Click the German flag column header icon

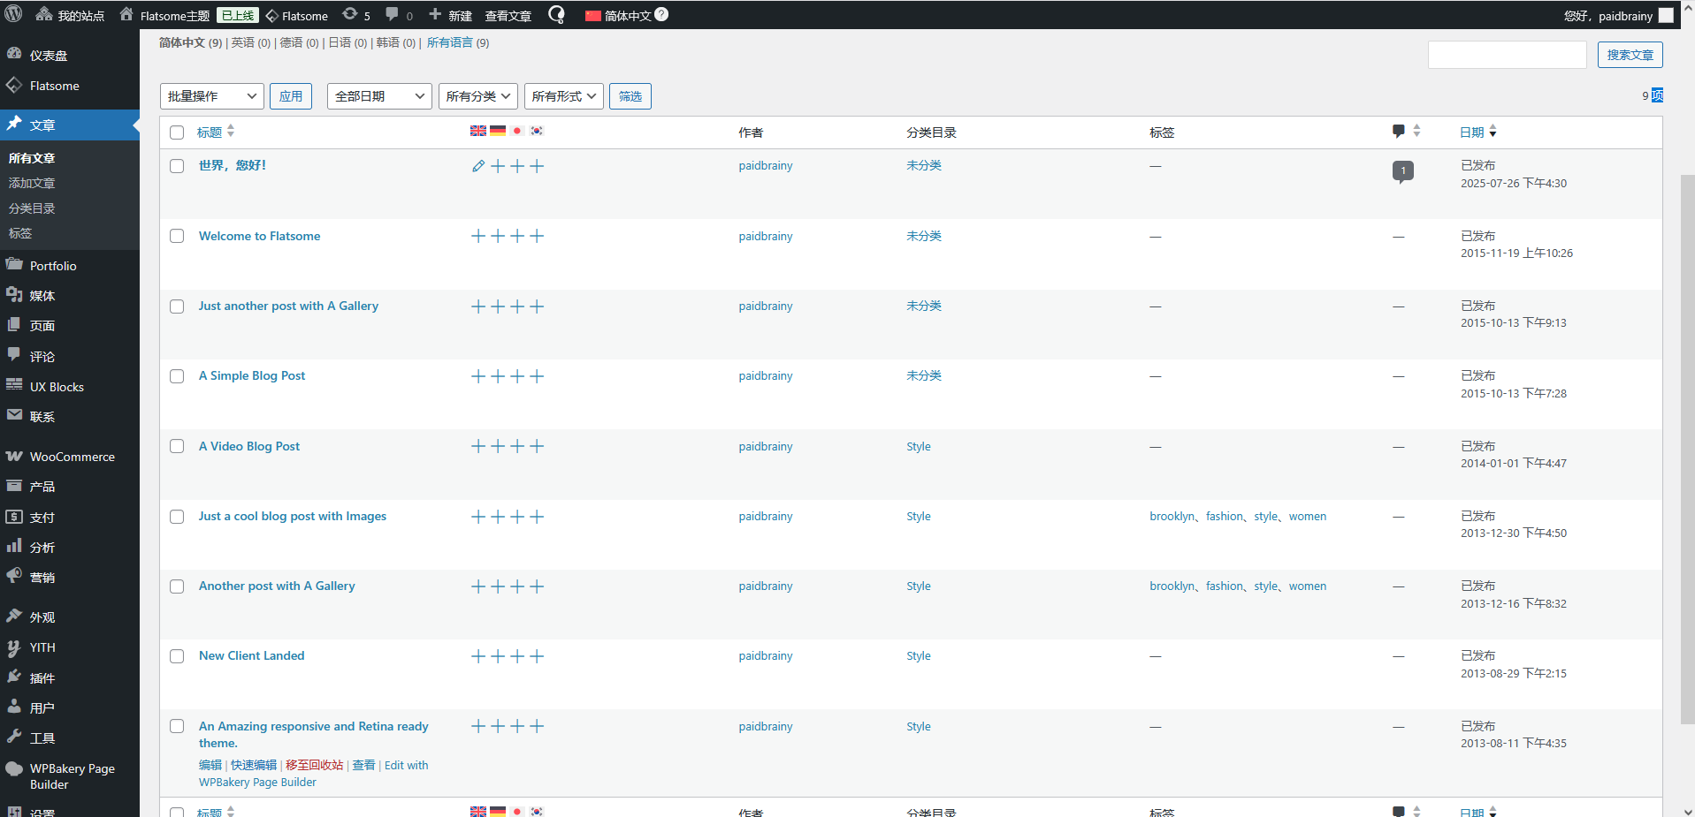click(498, 131)
